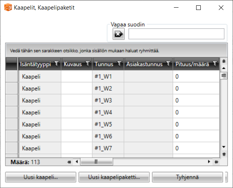
Task: Select the row header for cable #1_W1
Action: (12, 77)
